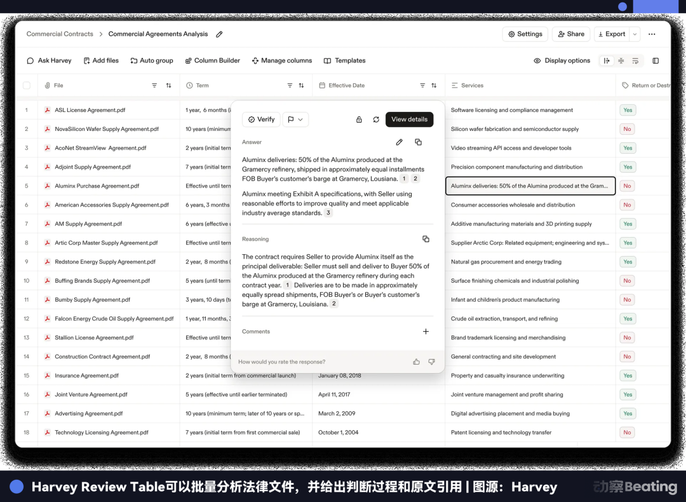The height and width of the screenshot is (502, 686).
Task: Click Patent licensing and technology transfer cell
Action: [x=501, y=432]
